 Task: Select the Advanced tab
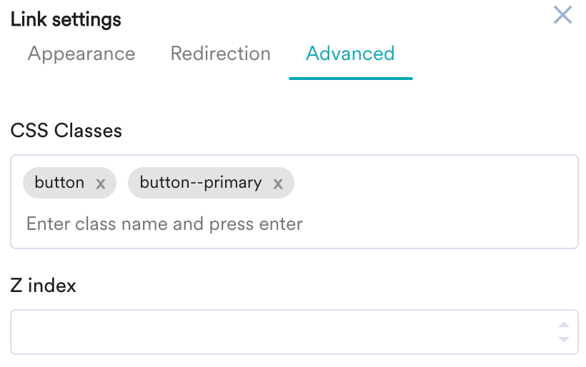tap(350, 54)
